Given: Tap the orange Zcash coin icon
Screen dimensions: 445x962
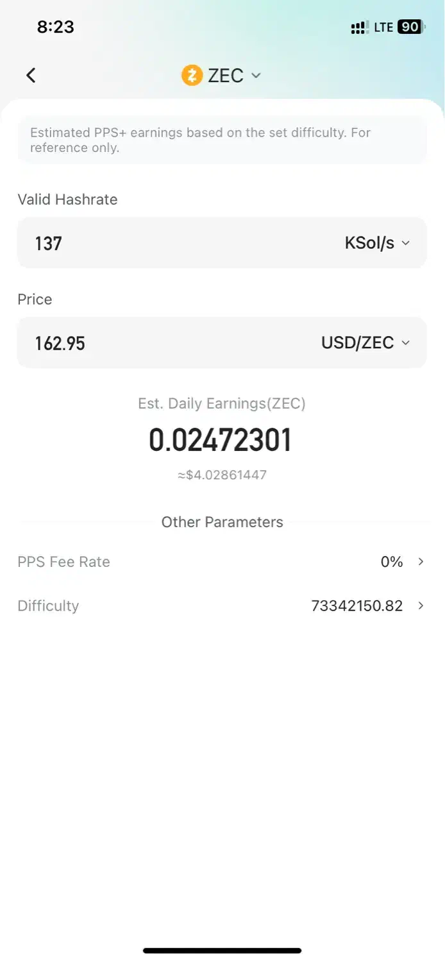Looking at the screenshot, I should [192, 75].
